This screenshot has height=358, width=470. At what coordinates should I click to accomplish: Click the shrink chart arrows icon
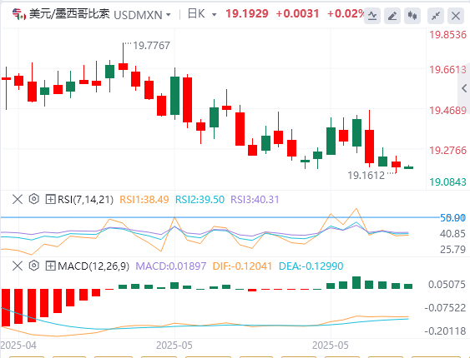click(436, 16)
